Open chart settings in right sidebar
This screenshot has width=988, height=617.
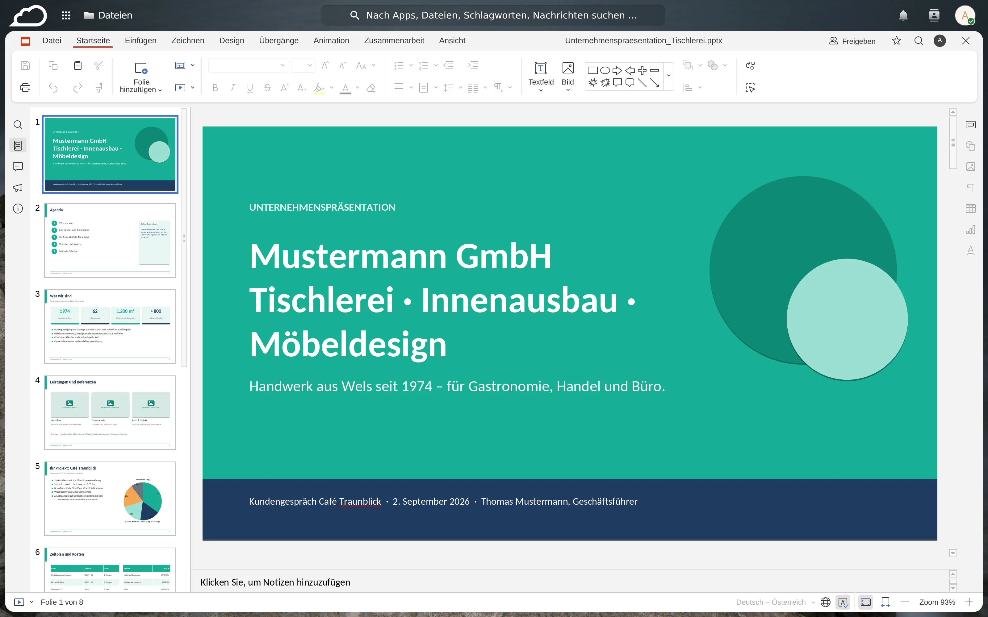[971, 230]
